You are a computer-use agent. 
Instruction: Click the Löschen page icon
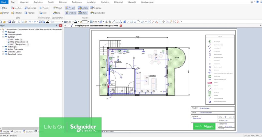[x=13, y=8]
